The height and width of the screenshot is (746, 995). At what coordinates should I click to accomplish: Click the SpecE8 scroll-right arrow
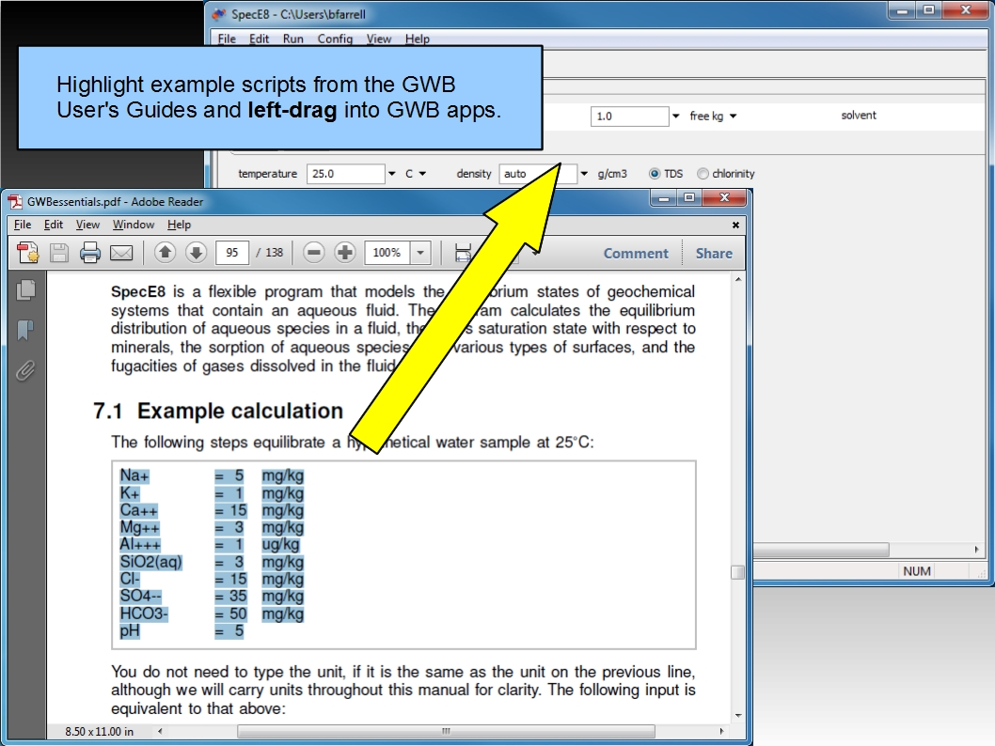[x=976, y=549]
